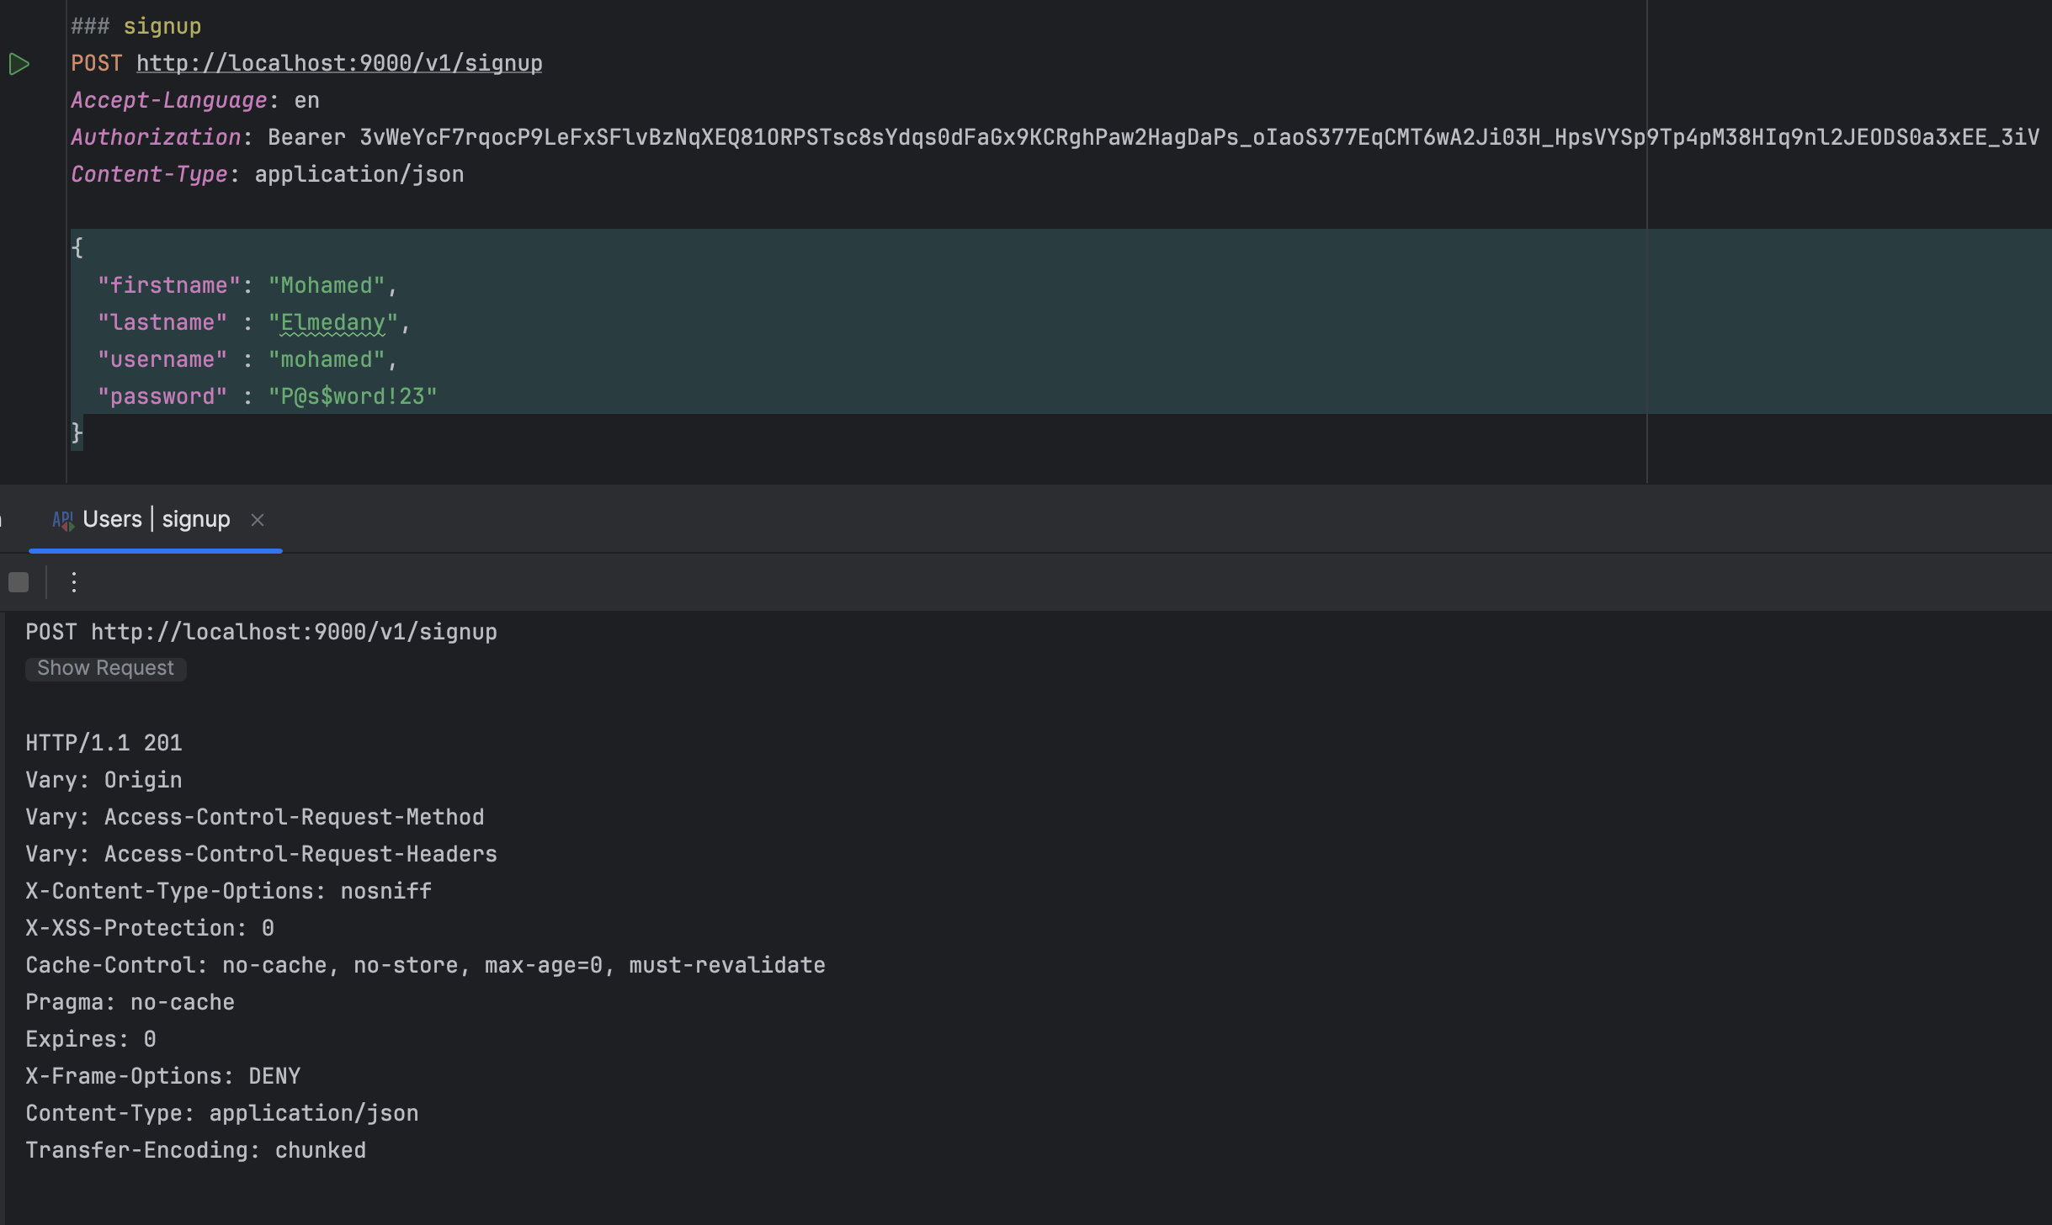This screenshot has height=1225, width=2052.
Task: Click the POST method keyword in editor
Action: pyautogui.click(x=97, y=63)
